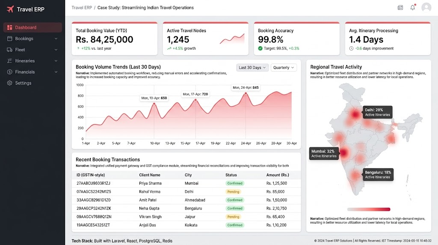Click the Itineraries route icon
The width and height of the screenshot is (438, 245).
[x=9, y=61]
